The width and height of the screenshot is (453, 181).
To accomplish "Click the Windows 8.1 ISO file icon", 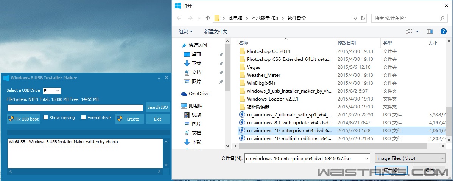I will click(242, 123).
